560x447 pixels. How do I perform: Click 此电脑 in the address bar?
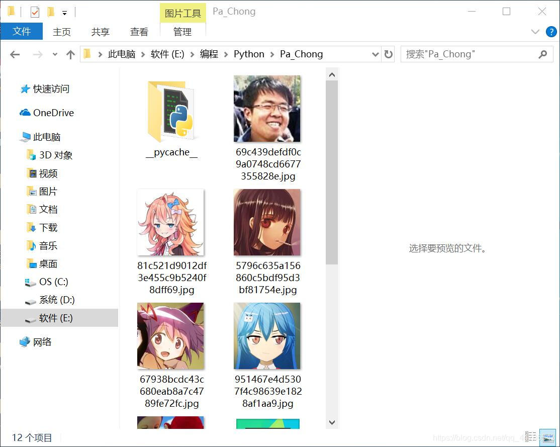click(x=122, y=54)
